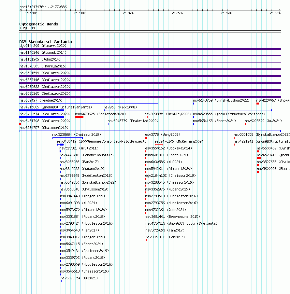Click the red nsv6479625 variant bar
This screenshot has width=290, height=294.
point(79,117)
